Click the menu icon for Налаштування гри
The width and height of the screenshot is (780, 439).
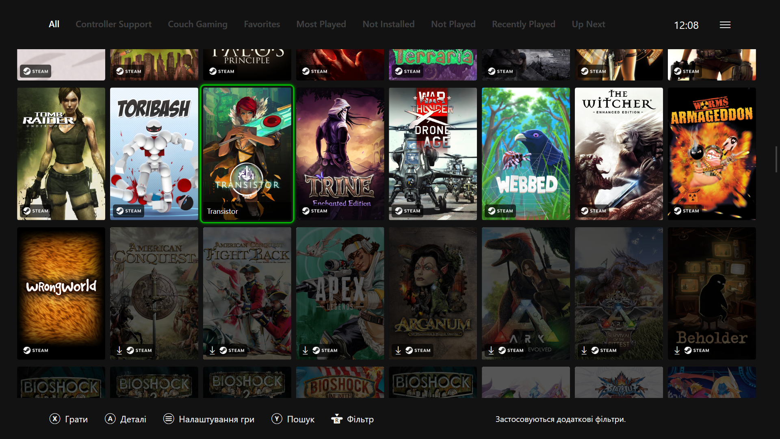click(169, 419)
